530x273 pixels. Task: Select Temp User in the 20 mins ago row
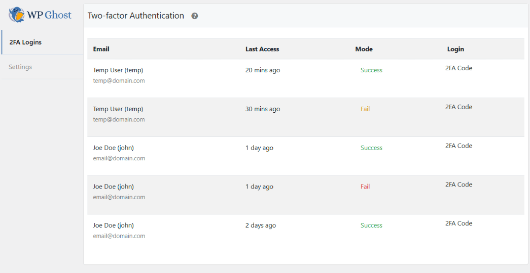(118, 70)
